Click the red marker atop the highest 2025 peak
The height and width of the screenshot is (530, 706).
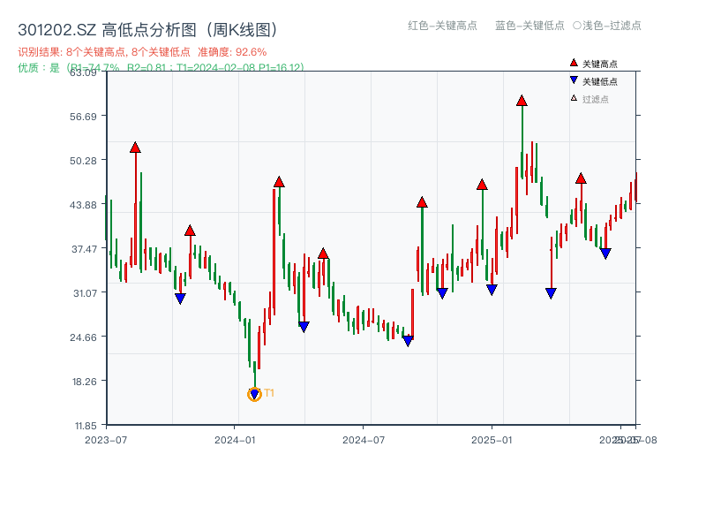[521, 102]
